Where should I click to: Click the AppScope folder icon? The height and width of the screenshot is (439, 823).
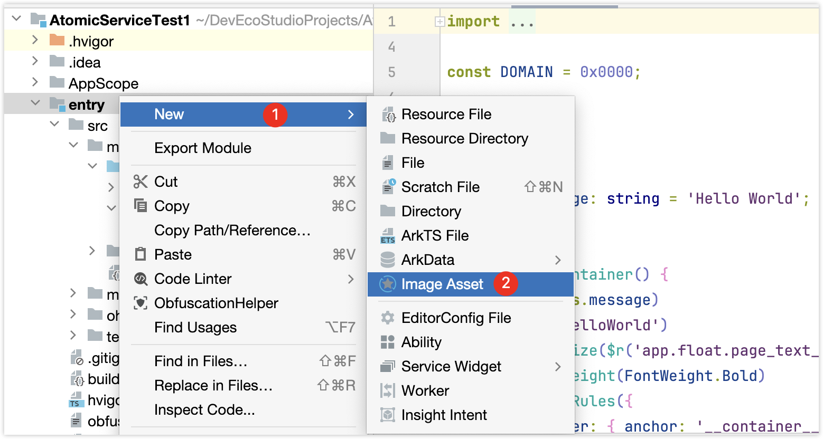57,82
